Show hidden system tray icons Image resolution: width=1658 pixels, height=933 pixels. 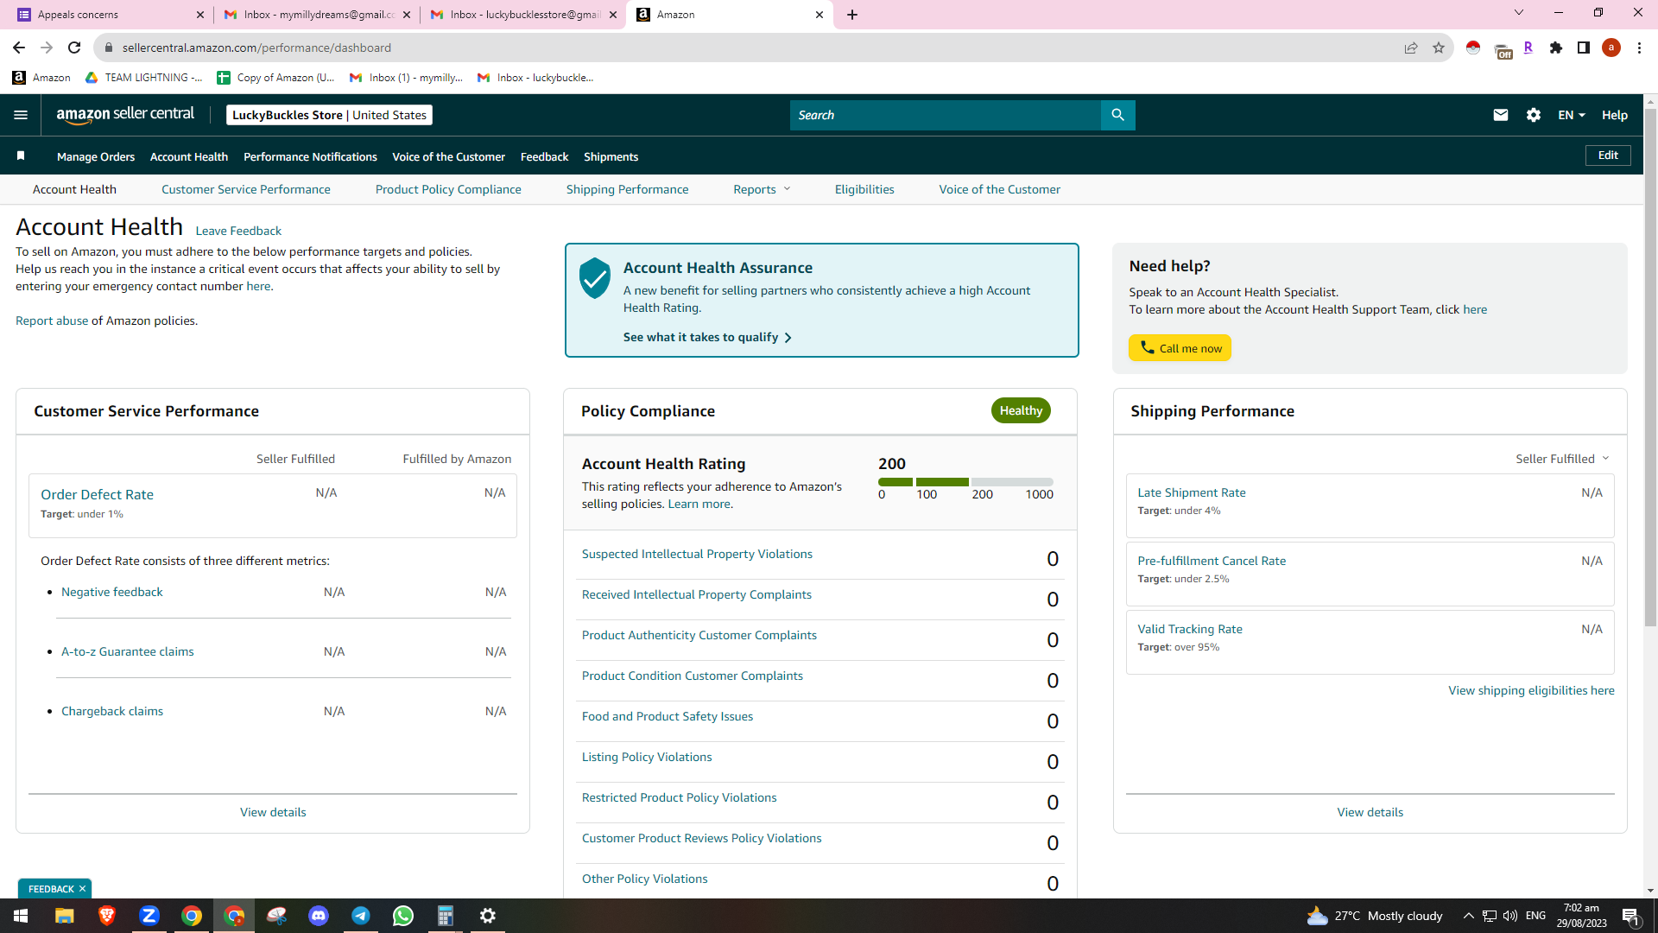[x=1468, y=916]
